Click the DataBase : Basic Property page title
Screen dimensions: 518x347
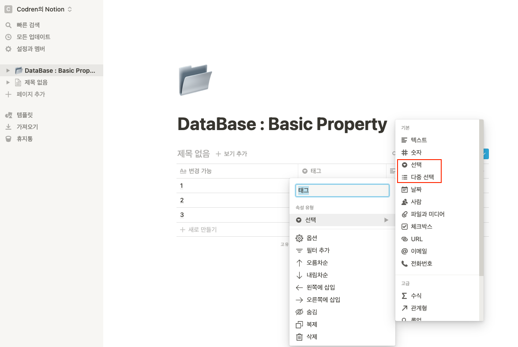coord(282,124)
